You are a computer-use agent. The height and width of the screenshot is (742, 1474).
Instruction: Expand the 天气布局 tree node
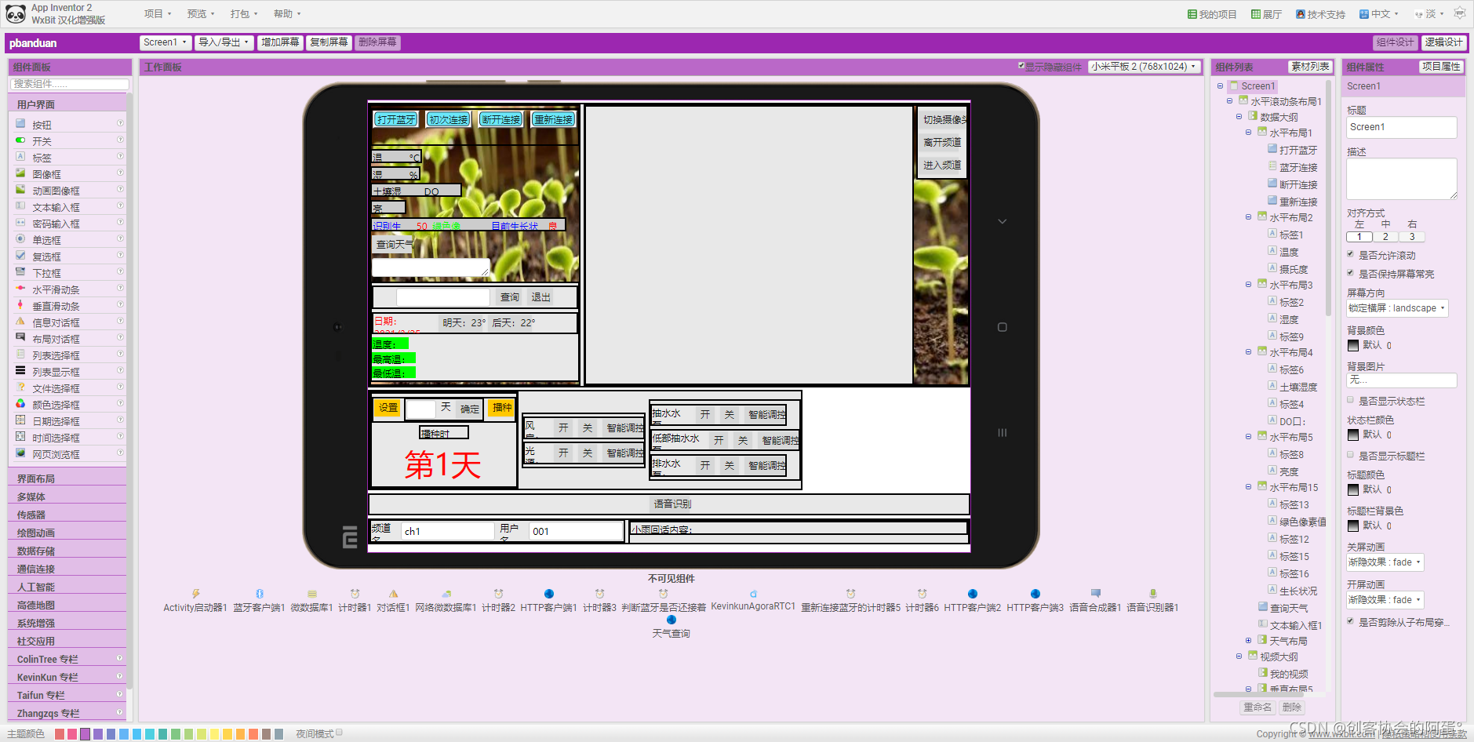pos(1248,640)
